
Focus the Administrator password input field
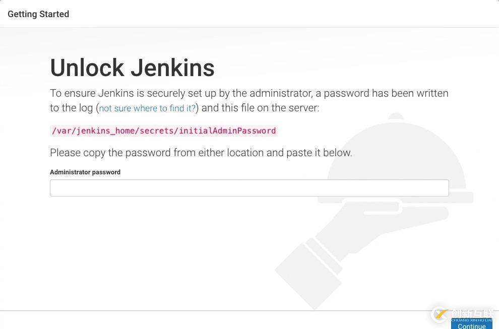[249, 188]
